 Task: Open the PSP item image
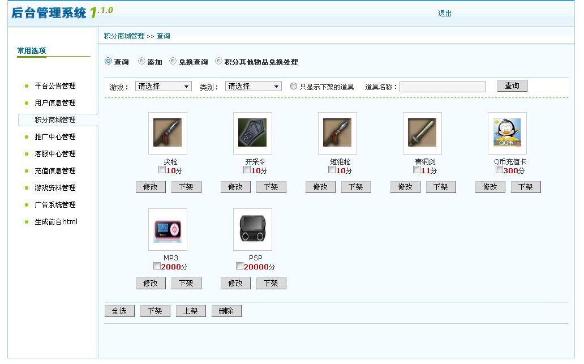252,229
